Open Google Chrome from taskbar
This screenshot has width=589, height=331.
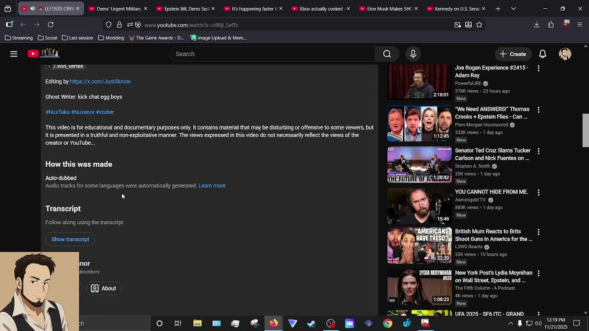click(x=387, y=323)
